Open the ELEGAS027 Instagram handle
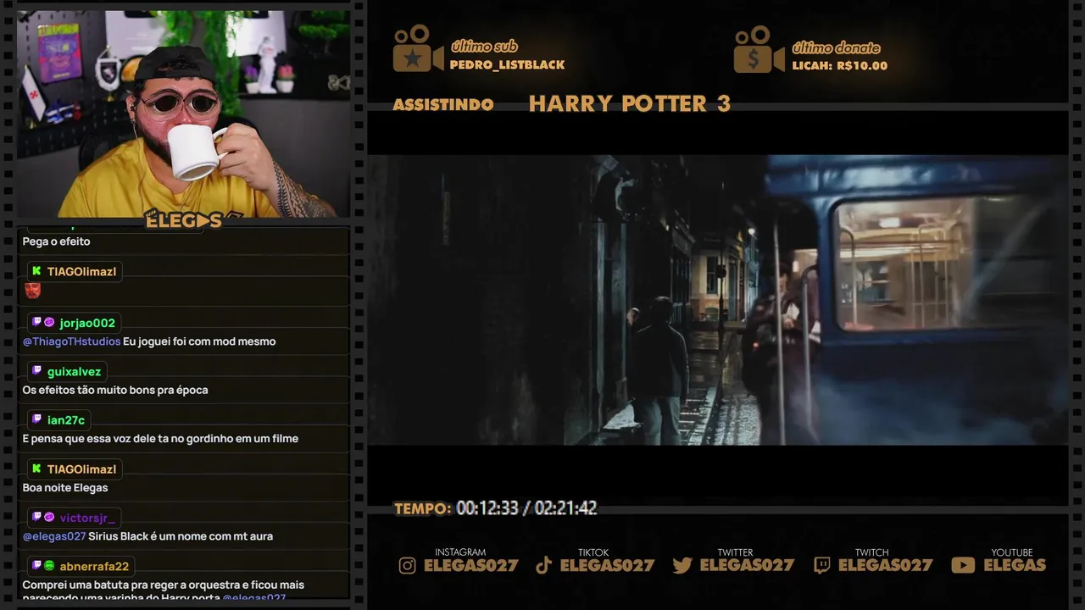This screenshot has height=610, width=1085. pos(470,566)
